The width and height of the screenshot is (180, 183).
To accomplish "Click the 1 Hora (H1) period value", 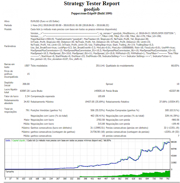I will coord(70,25).
